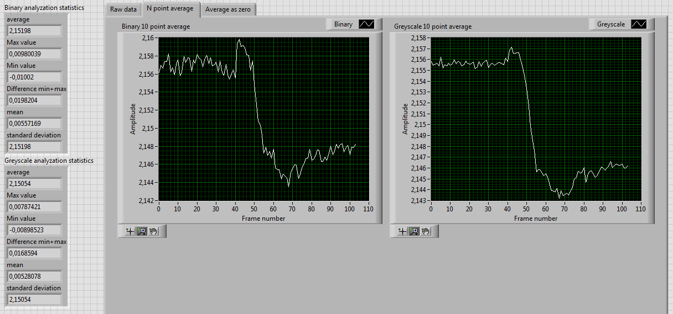The image size is (673, 314).
Task: Click 'Difference min+max' label in Binary statistics
Action: click(x=37, y=89)
